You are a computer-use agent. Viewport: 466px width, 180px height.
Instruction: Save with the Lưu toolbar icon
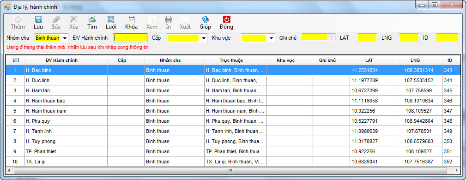coord(38,20)
